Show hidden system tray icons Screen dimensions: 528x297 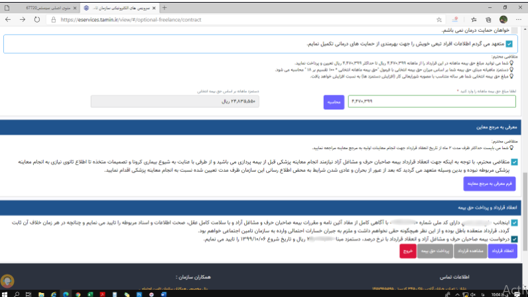point(457,294)
